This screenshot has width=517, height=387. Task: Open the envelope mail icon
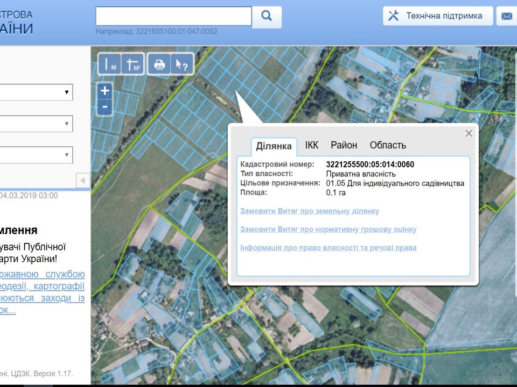pos(506,16)
